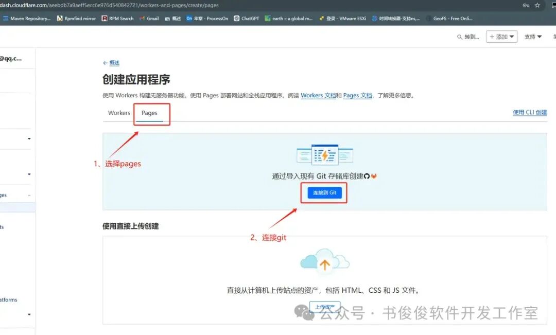Click the search magnifier next to 转到
The height and width of the screenshot is (335, 556).
(x=460, y=37)
